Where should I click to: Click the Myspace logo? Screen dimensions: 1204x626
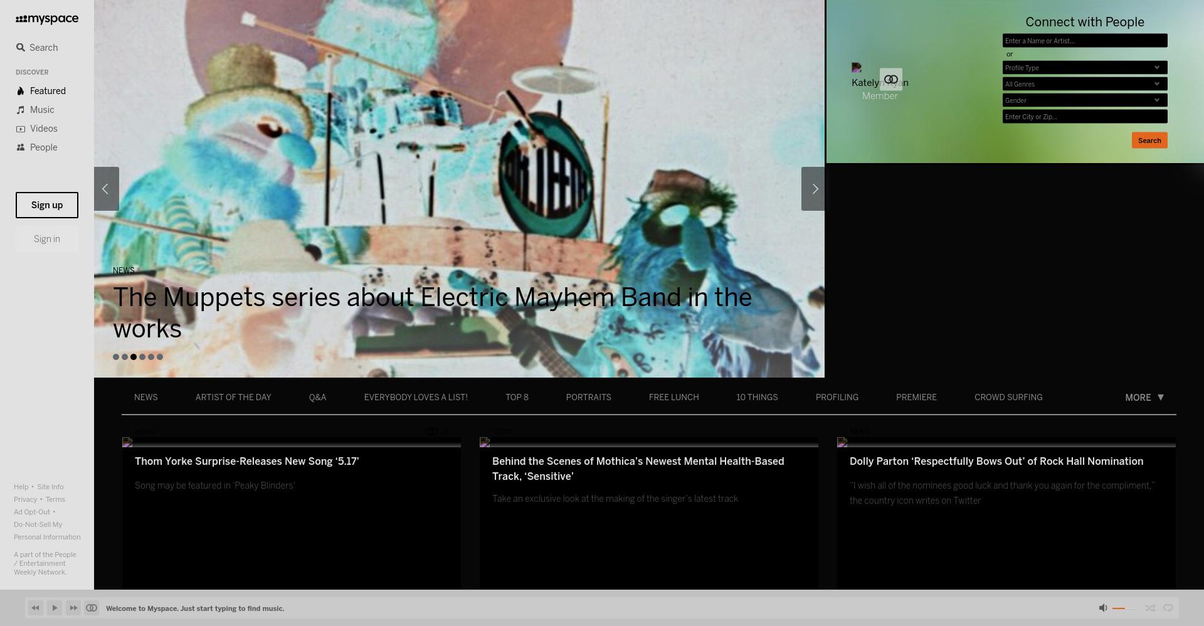[x=47, y=19]
